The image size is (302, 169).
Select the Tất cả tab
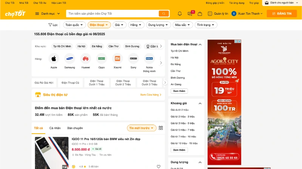coord(39,128)
